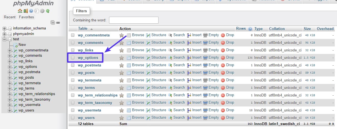Select wp_usermeta row checkbox

point(73,110)
